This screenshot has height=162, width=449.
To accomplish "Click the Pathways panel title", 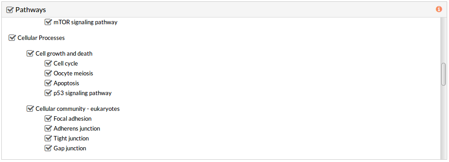I will coord(31,10).
